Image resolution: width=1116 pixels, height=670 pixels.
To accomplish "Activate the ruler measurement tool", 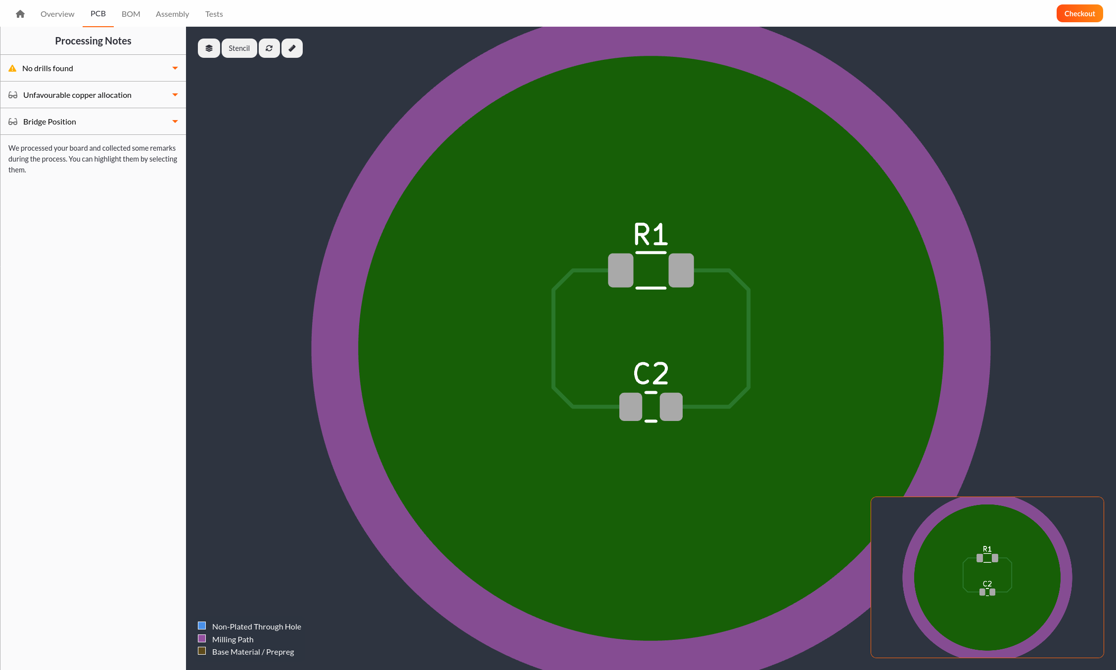I will (x=292, y=48).
